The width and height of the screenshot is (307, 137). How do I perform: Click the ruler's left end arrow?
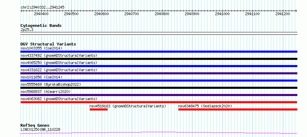21,11
